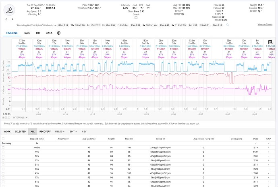The width and height of the screenshot is (278, 187).
Task: Show ALL intervals
Action: pyautogui.click(x=33, y=132)
